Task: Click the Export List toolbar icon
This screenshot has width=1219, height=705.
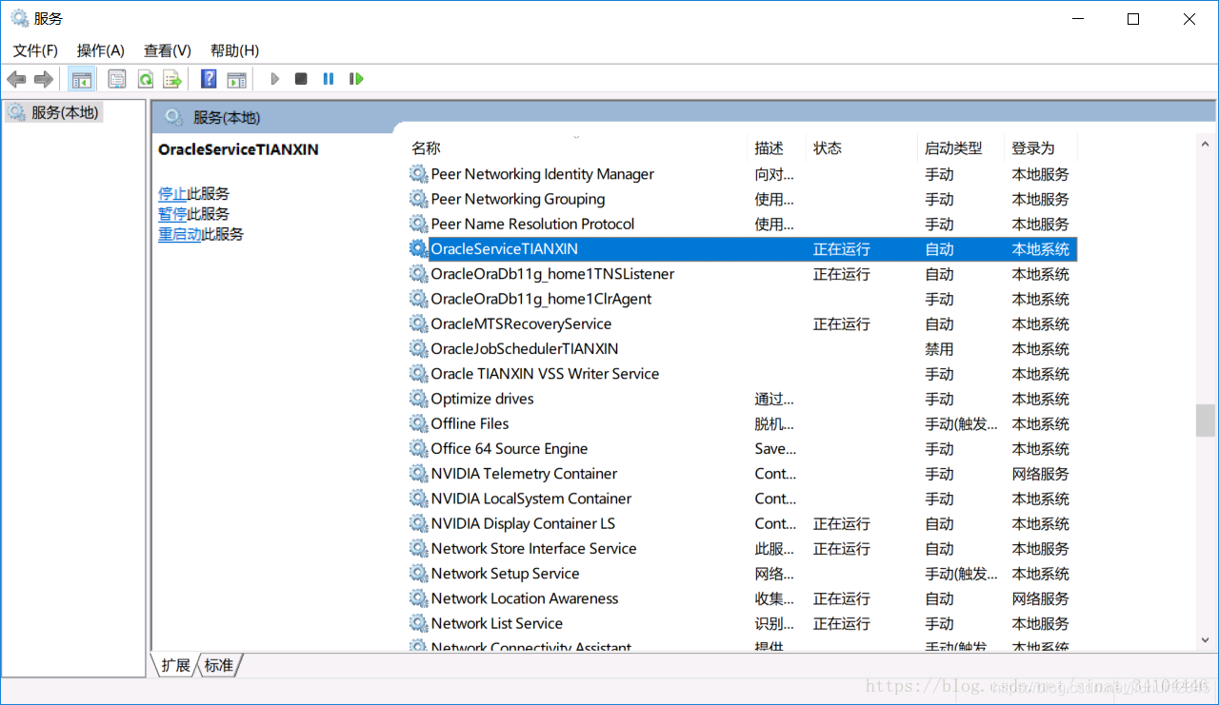Action: pos(172,79)
